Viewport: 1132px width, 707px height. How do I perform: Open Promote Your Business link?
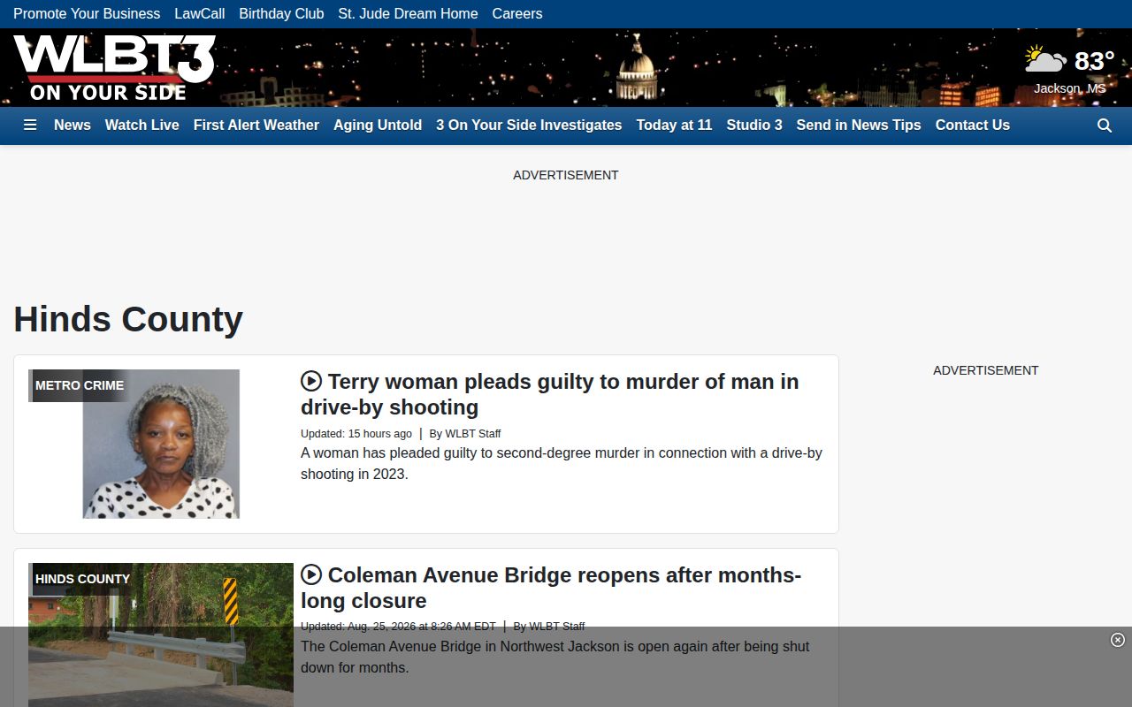(87, 14)
